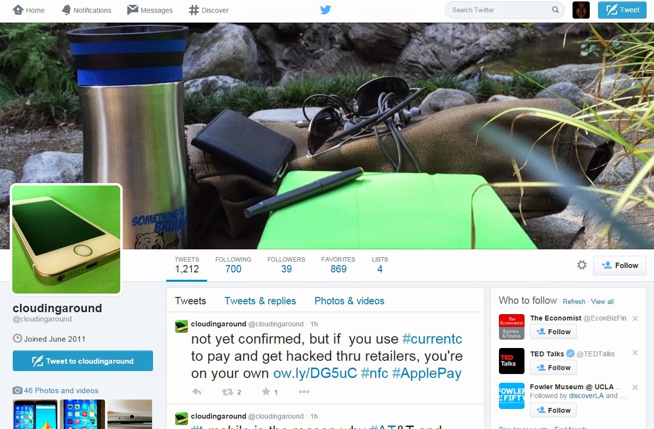The width and height of the screenshot is (654, 429).
Task: Open the #currentc hashtag
Action: (432, 339)
